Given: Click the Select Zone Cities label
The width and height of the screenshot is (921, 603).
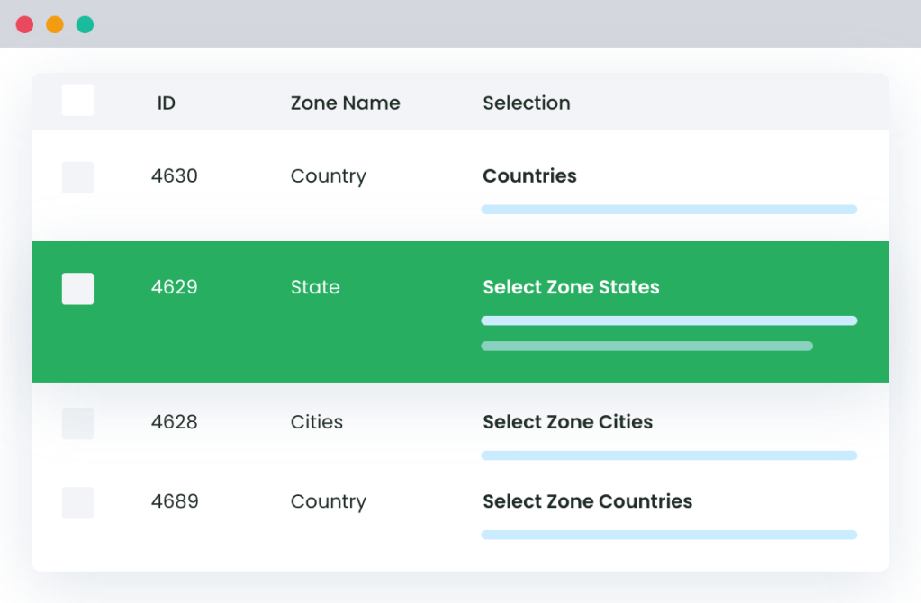Looking at the screenshot, I should (567, 422).
